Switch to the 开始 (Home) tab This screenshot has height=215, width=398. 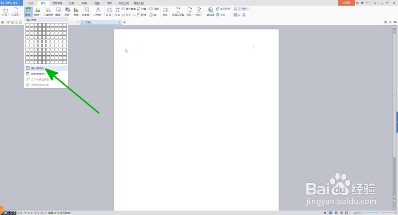[31, 3]
